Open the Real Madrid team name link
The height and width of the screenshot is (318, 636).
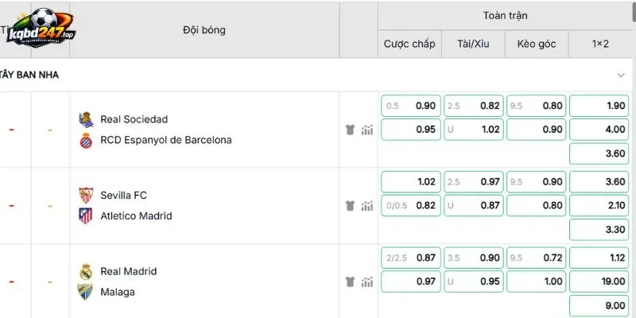click(129, 271)
